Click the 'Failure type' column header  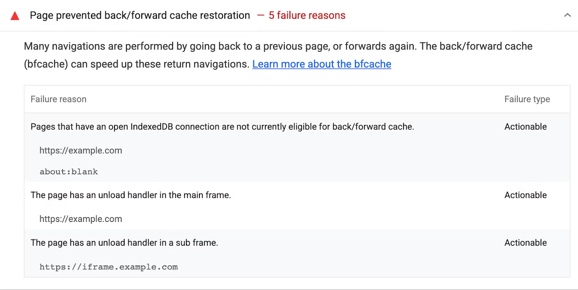click(x=527, y=99)
